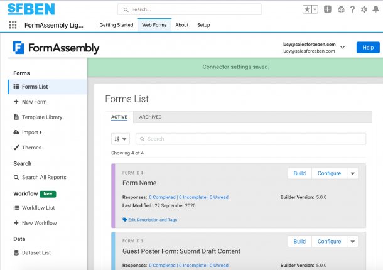
Task: Click the FormAssembly logo
Action: point(56,48)
